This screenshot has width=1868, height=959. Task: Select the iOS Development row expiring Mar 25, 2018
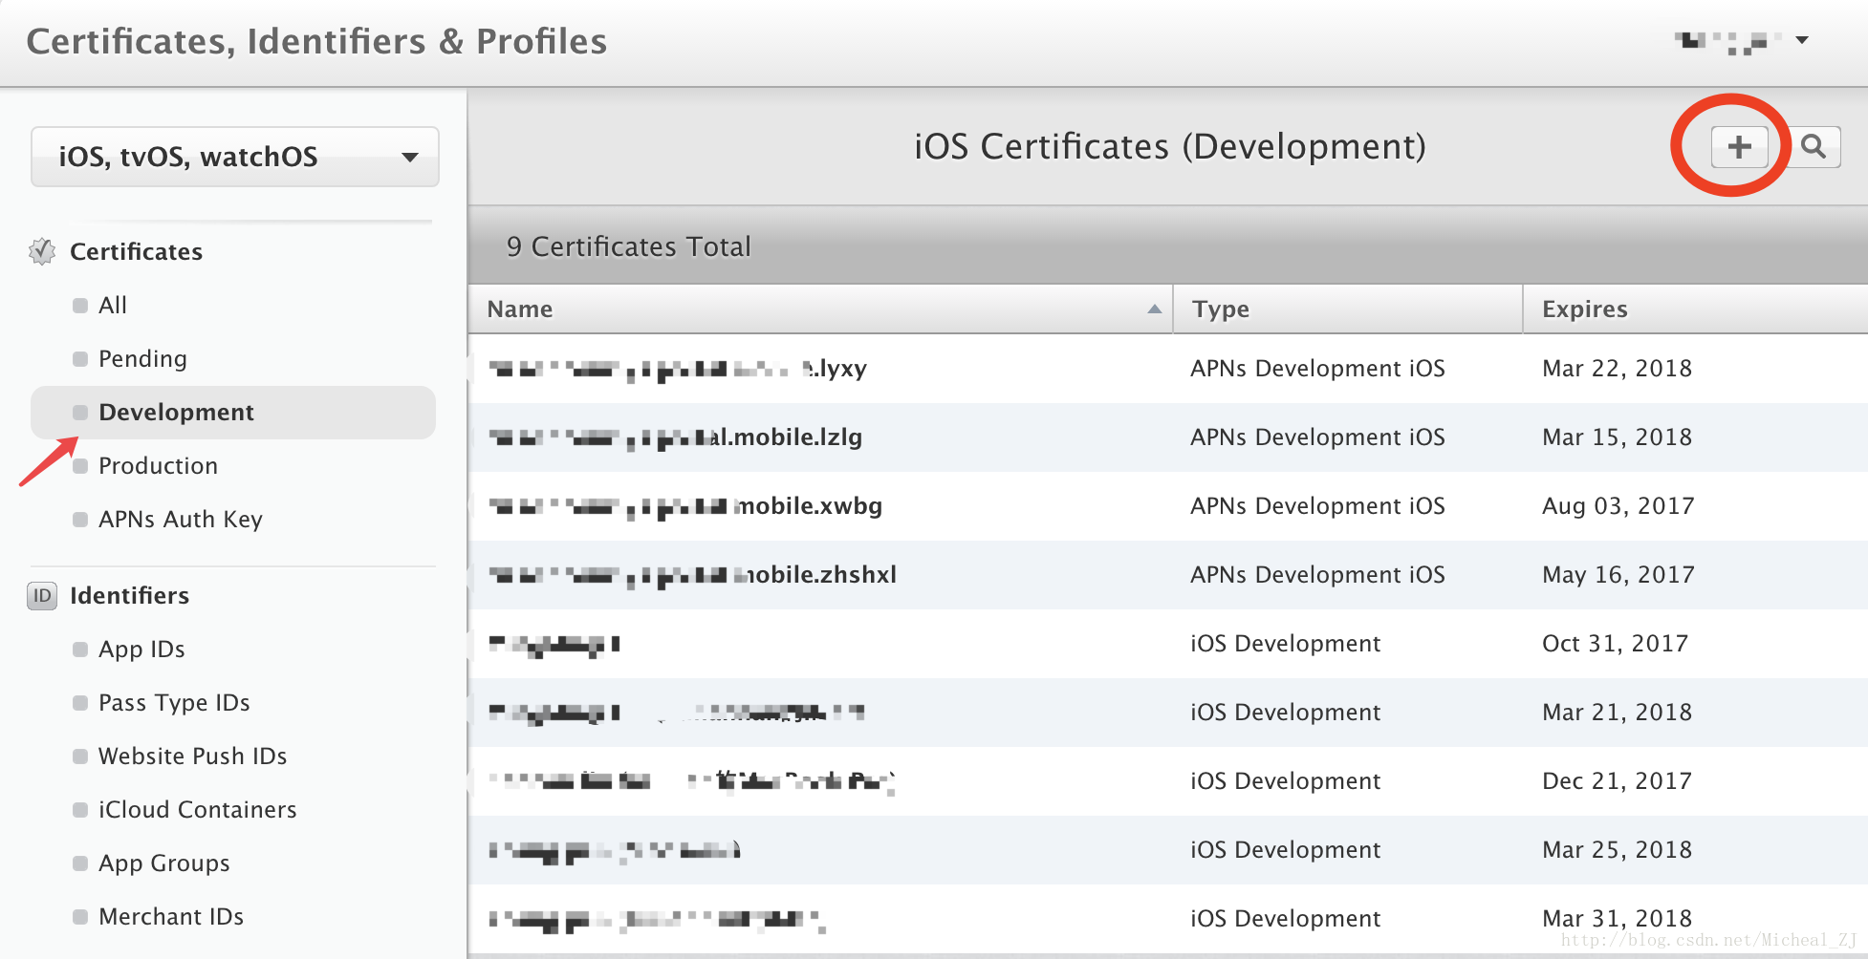(1168, 849)
